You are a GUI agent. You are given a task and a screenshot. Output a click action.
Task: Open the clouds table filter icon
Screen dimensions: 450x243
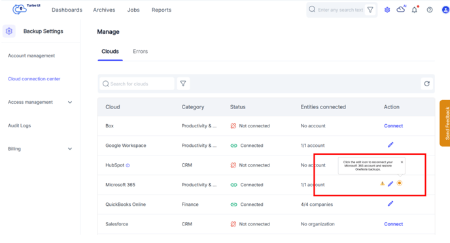183,84
